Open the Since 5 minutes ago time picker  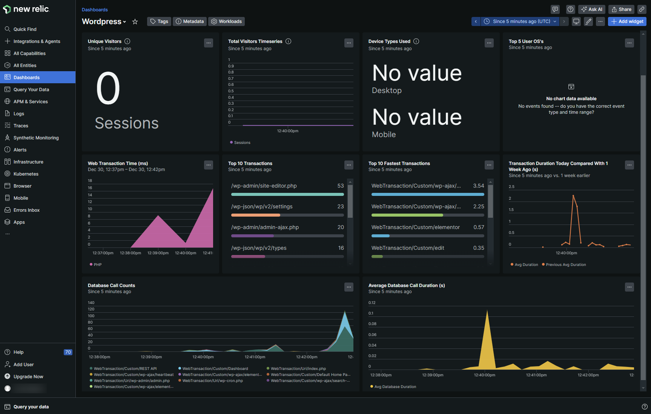[x=519, y=21]
